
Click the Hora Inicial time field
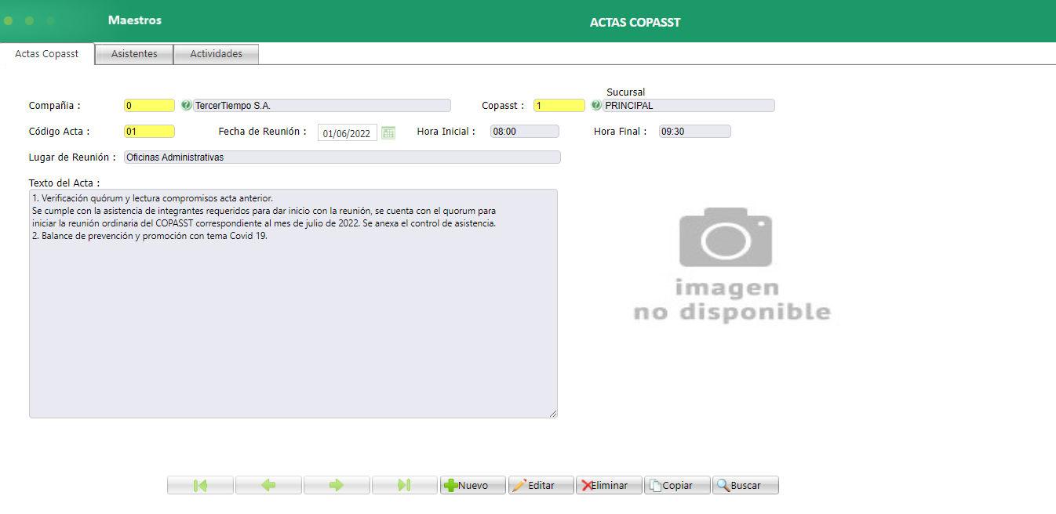(x=523, y=131)
